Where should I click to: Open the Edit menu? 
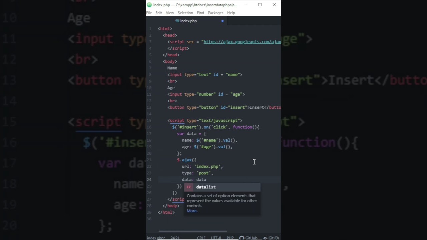pos(159,13)
